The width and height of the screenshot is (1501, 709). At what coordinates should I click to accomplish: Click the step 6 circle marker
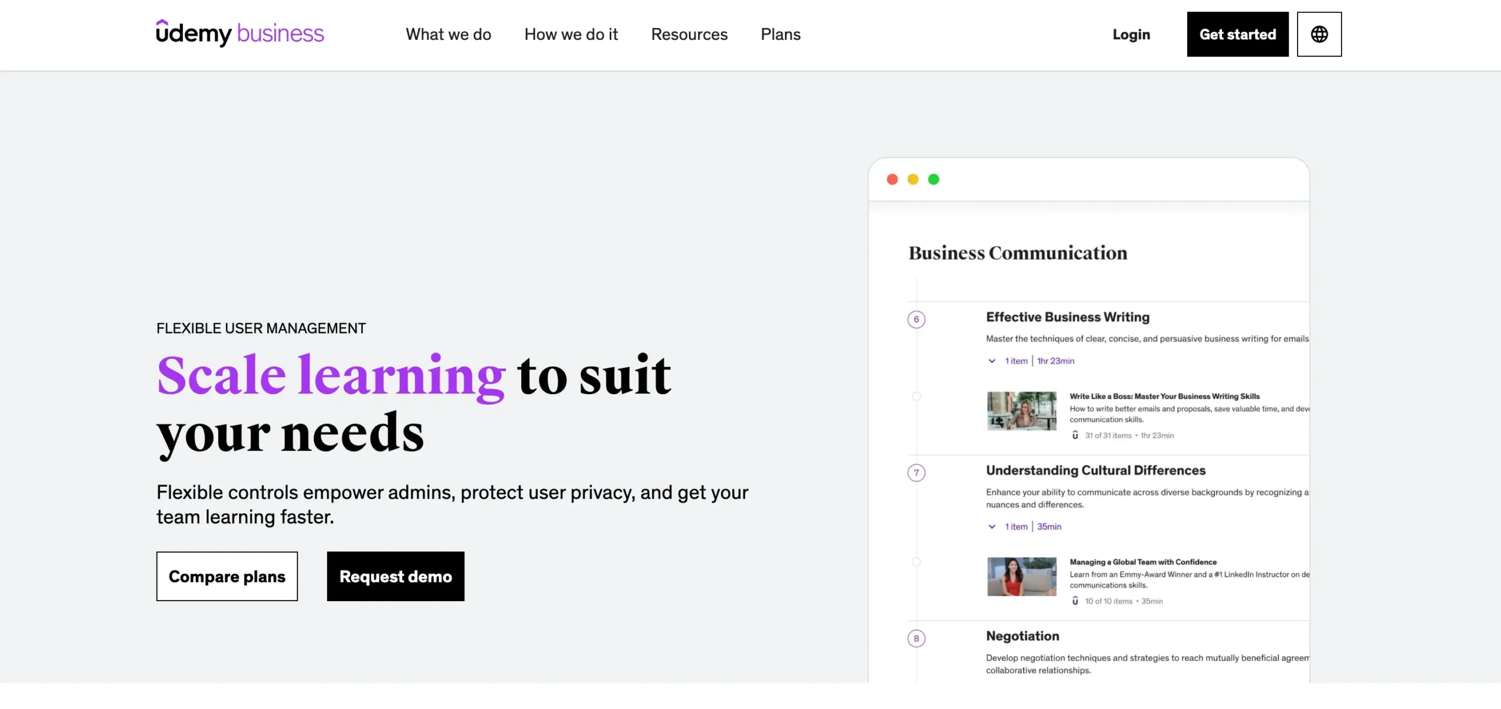coord(916,319)
